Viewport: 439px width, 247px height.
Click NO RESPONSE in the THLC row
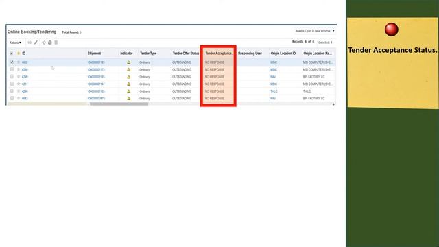click(215, 91)
